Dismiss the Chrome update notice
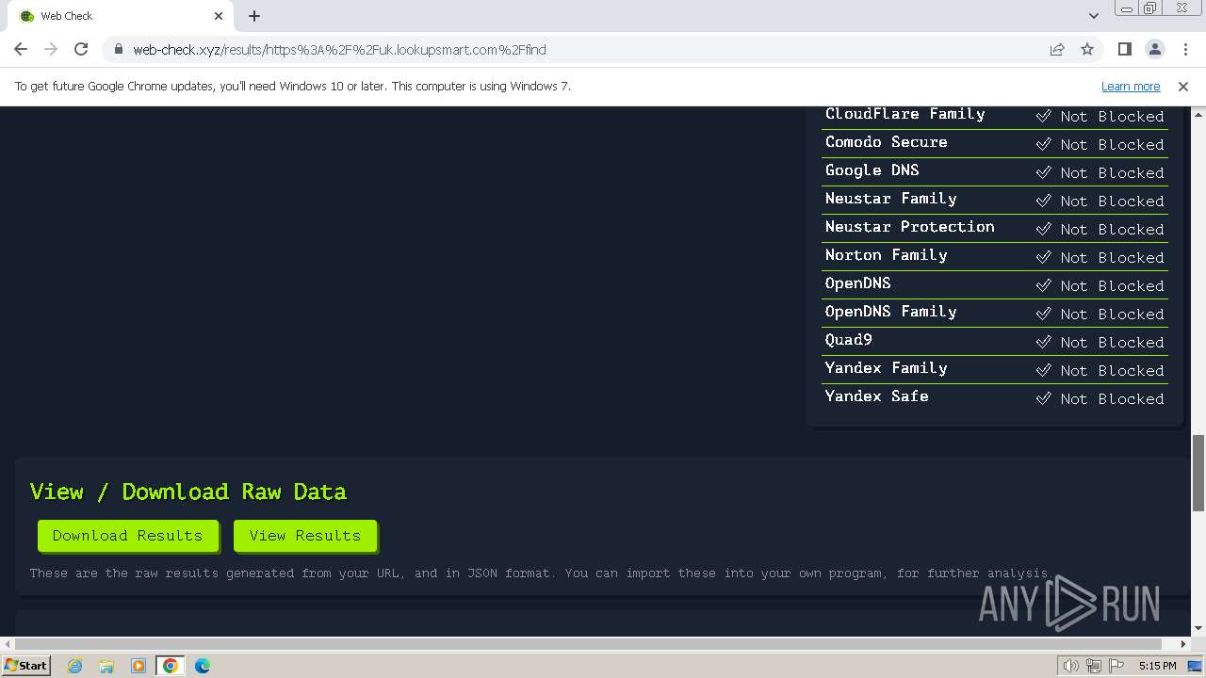Image resolution: width=1206 pixels, height=678 pixels. click(x=1183, y=86)
